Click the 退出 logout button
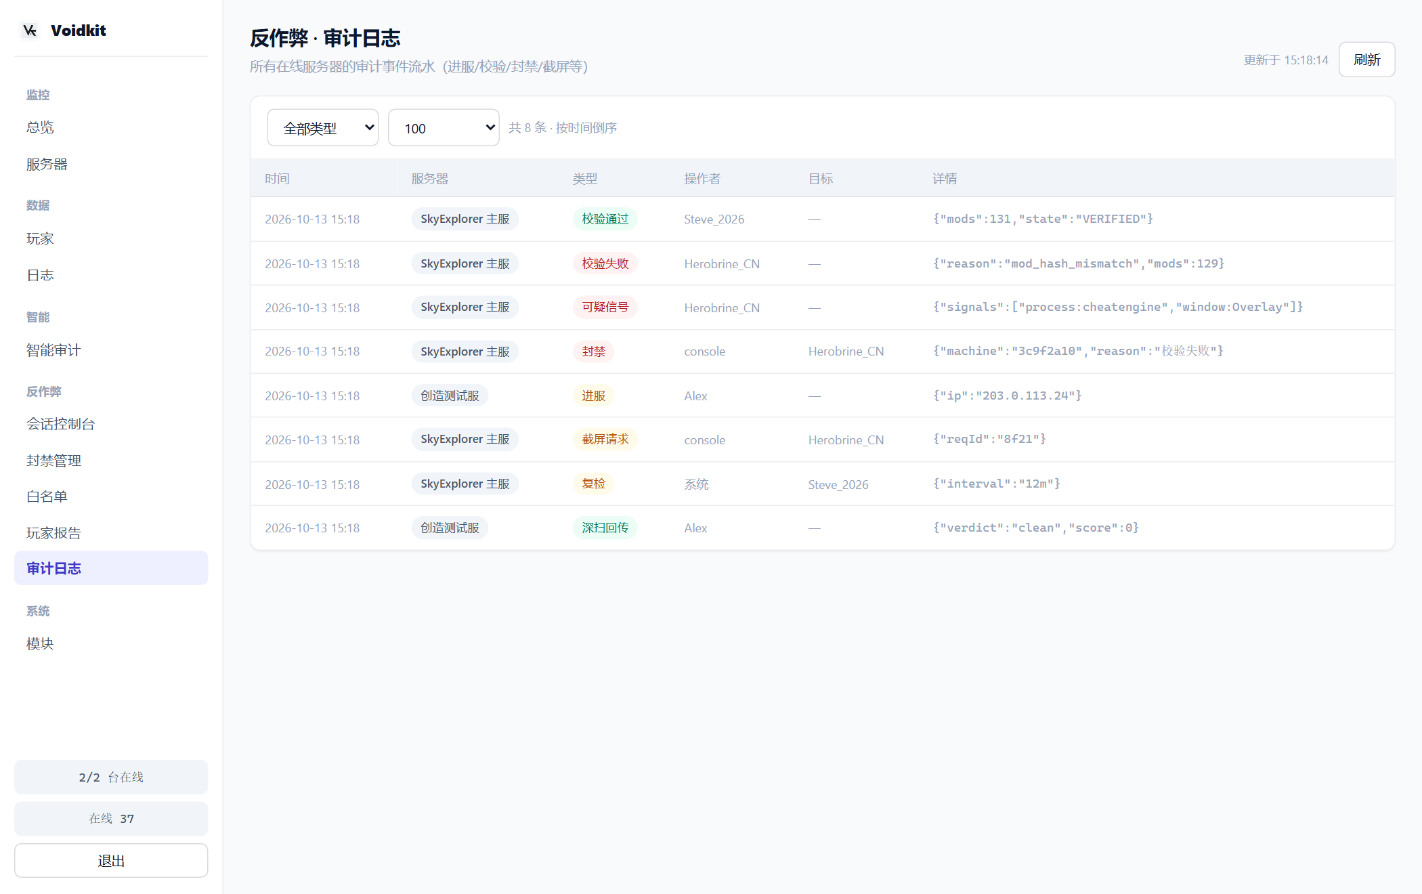The width and height of the screenshot is (1422, 894). 111,860
